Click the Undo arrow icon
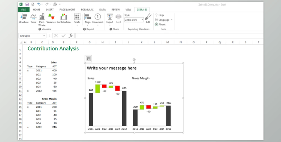 39,4
